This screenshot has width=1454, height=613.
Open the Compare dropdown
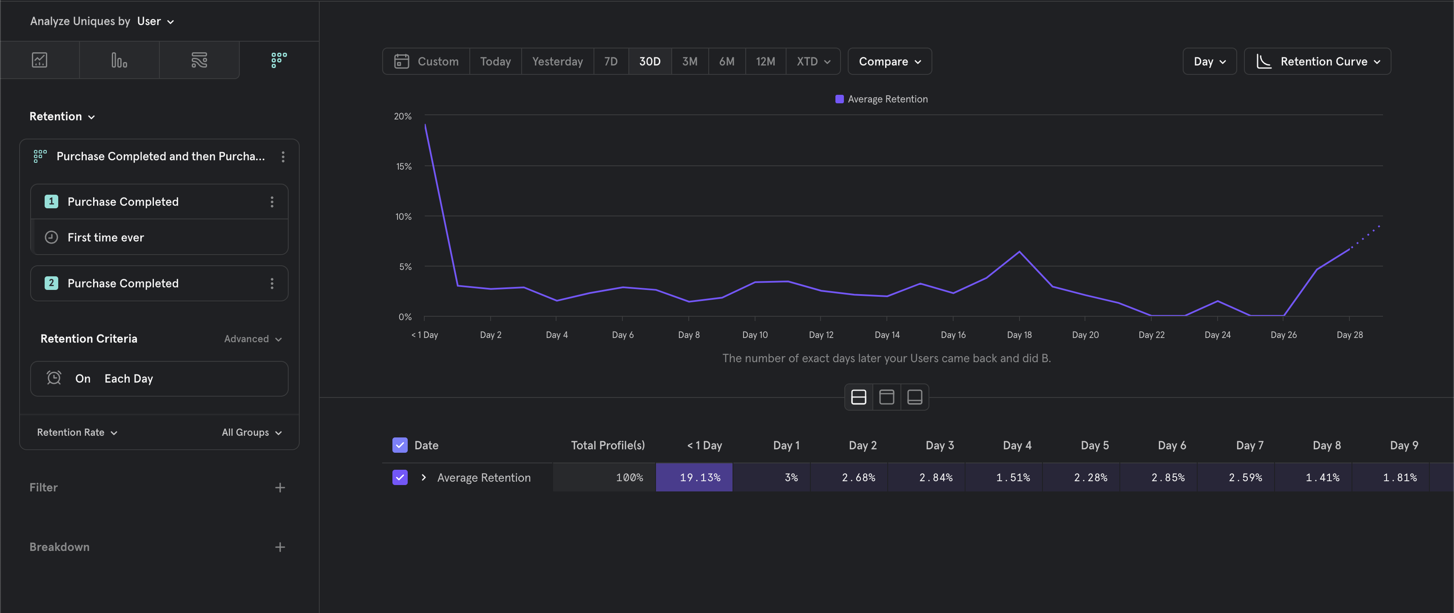click(889, 62)
